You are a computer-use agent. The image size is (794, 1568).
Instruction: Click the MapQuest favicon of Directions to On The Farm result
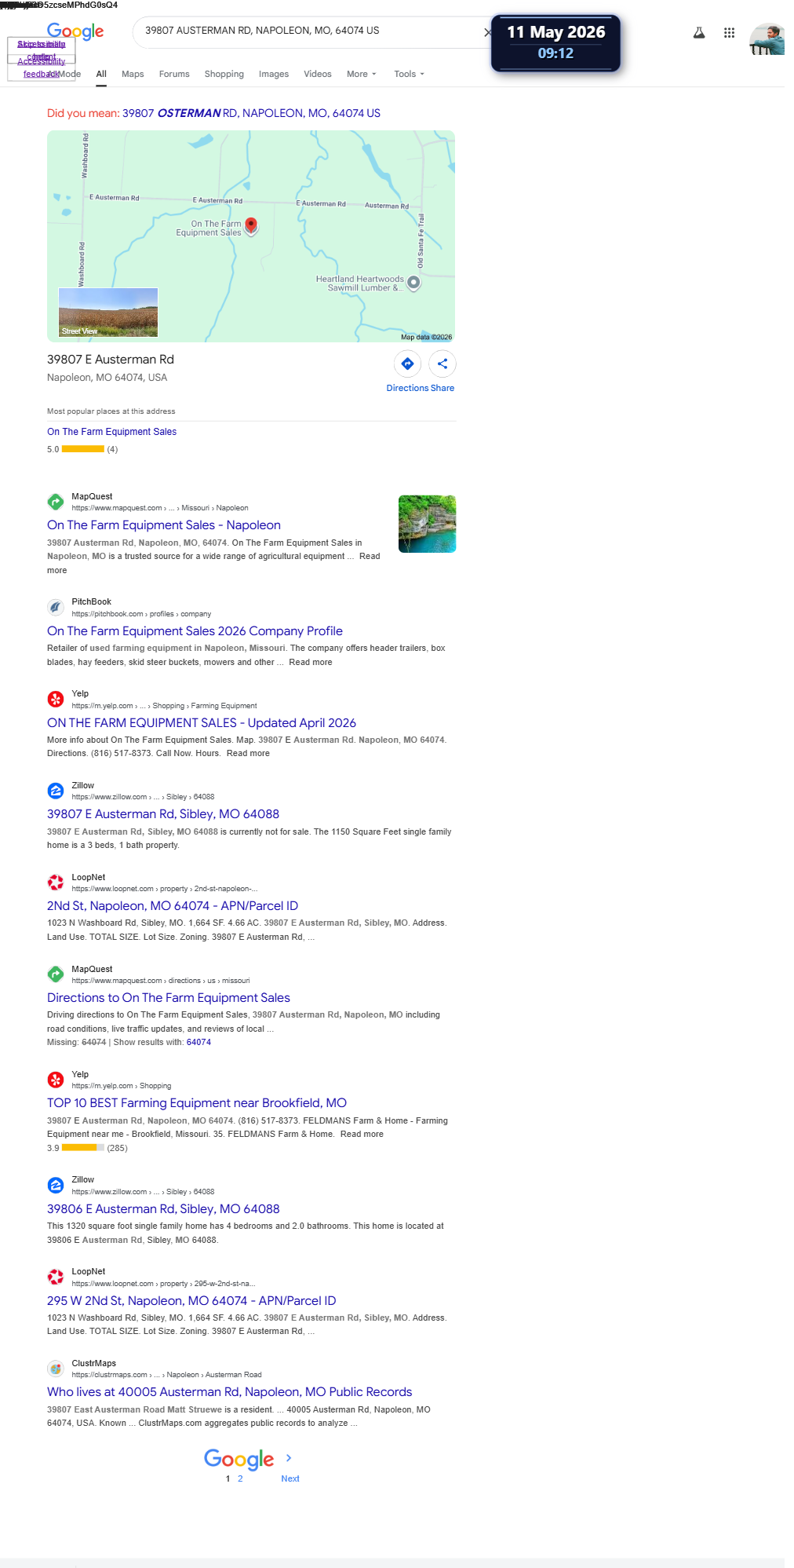pos(56,974)
